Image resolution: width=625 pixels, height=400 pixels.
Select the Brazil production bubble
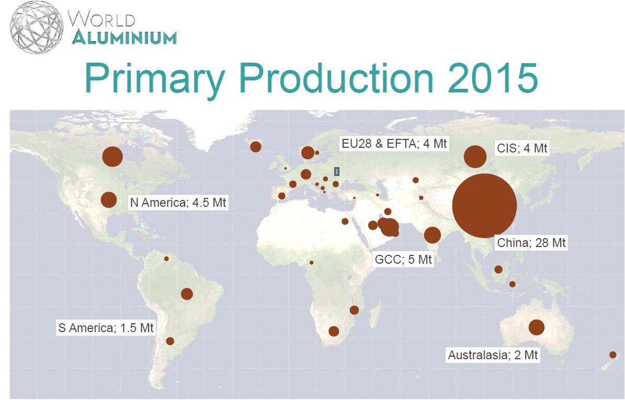point(187,294)
